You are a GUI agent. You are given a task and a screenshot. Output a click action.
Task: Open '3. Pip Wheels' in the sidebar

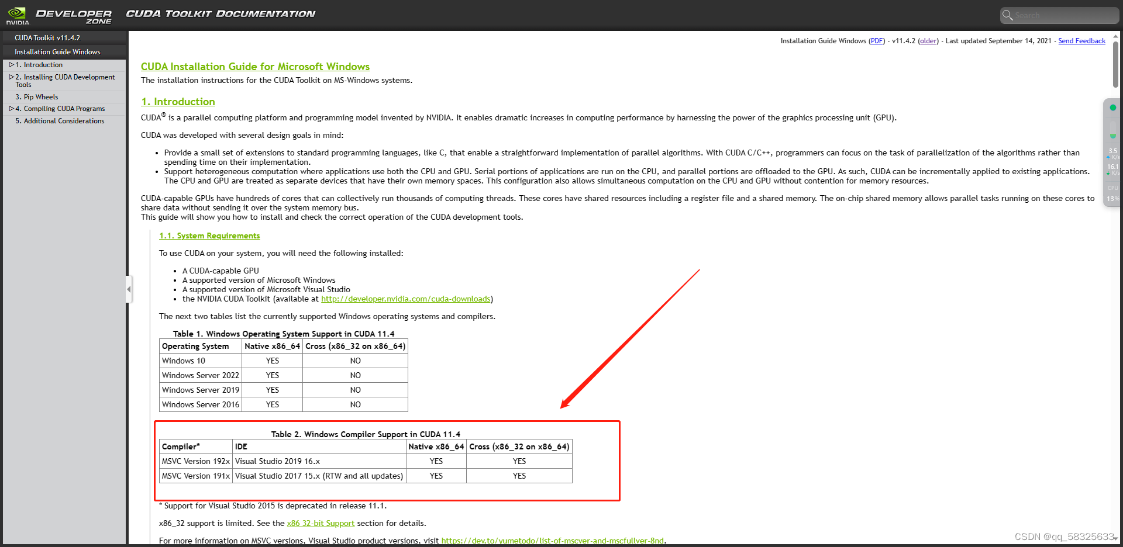37,97
